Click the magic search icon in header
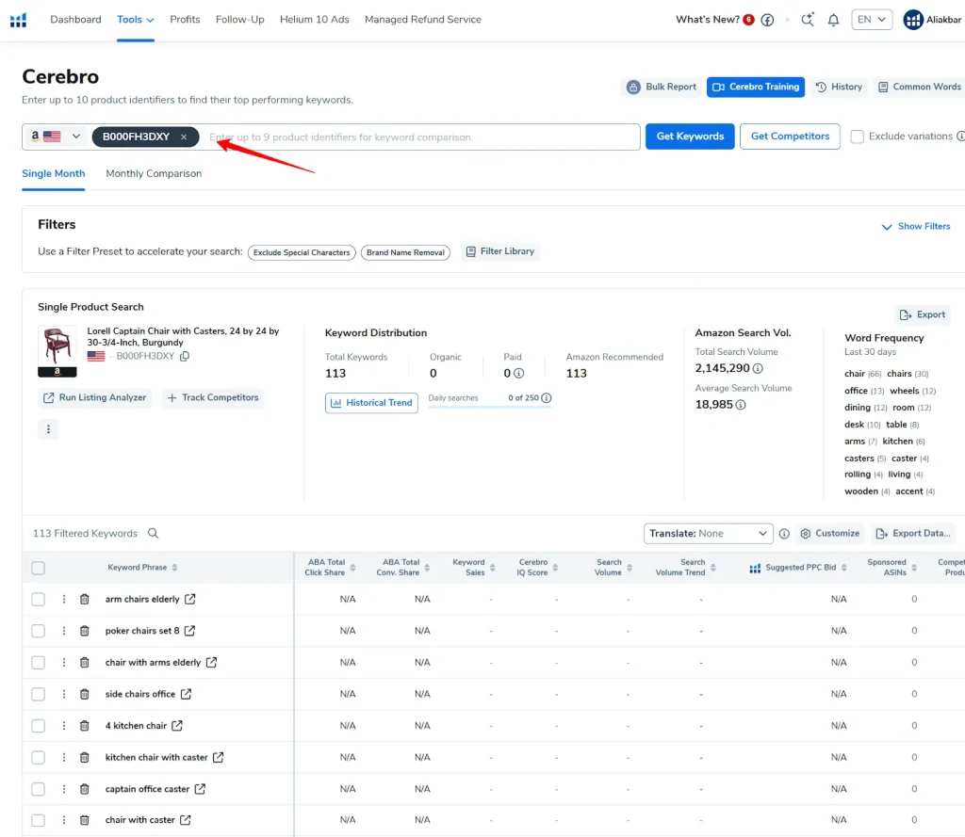The width and height of the screenshot is (965, 837). [807, 20]
